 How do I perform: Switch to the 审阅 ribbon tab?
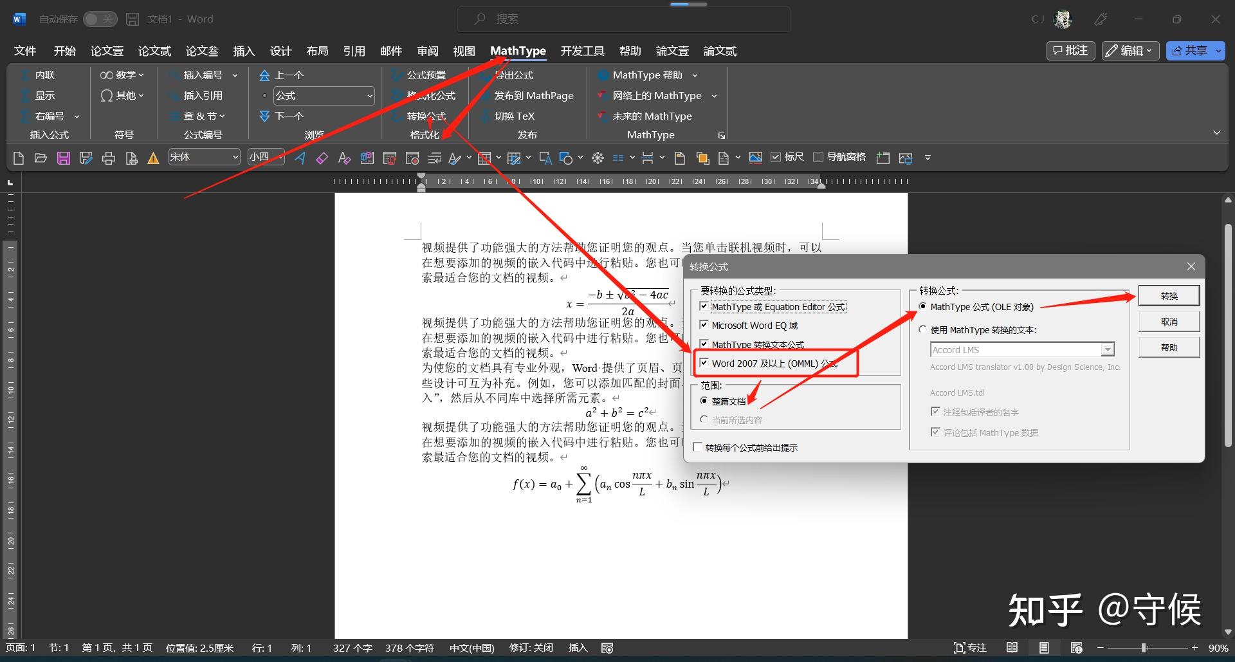(x=427, y=51)
